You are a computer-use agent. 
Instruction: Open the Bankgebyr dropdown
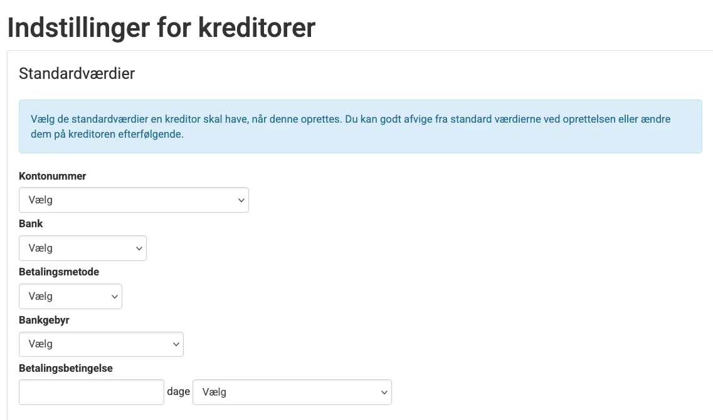(x=101, y=344)
